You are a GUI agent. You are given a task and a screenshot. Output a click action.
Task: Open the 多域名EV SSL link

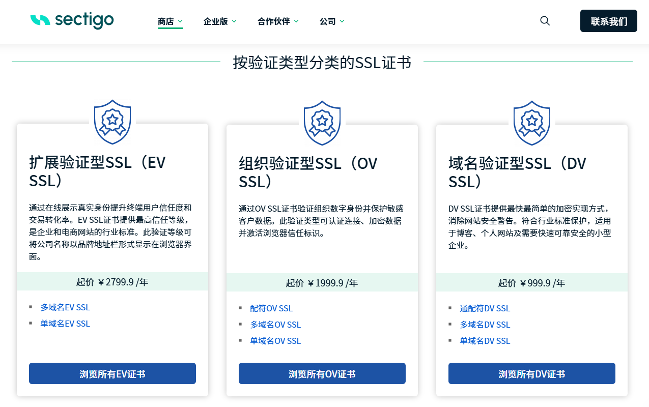click(65, 307)
